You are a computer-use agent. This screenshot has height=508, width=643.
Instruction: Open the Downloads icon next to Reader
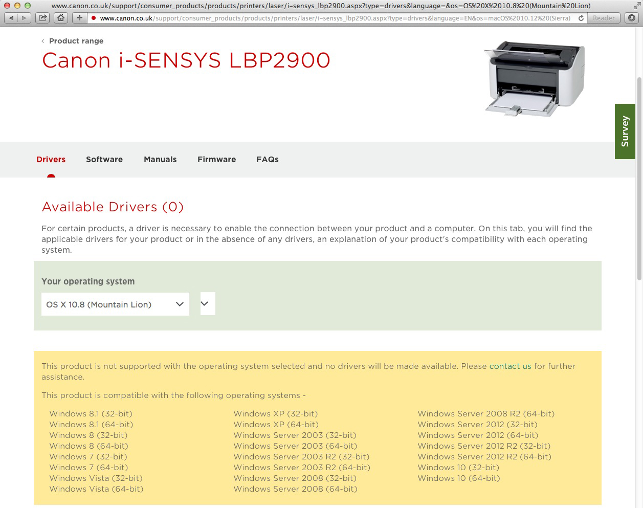click(630, 17)
